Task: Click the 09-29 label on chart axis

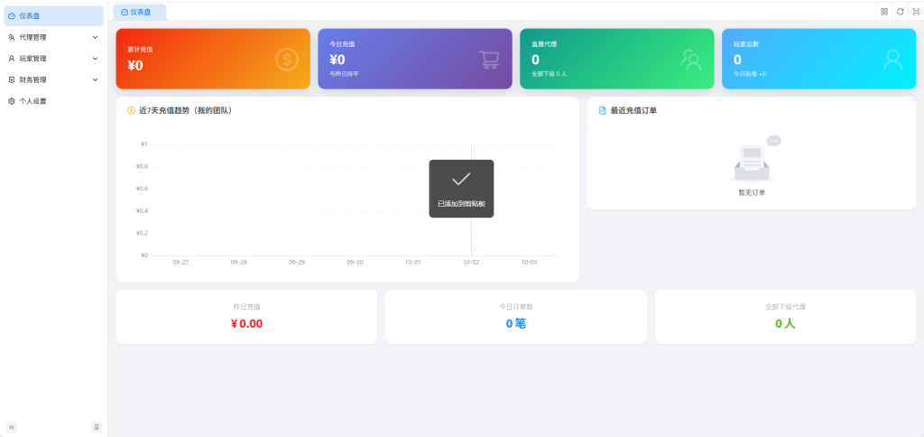Action: click(296, 263)
